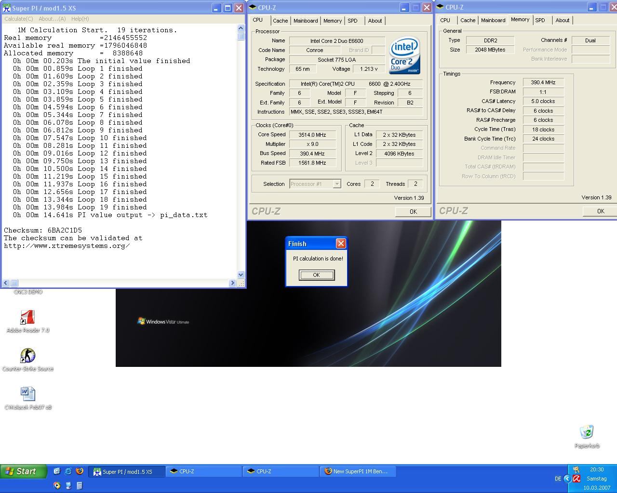The height and width of the screenshot is (493, 617).
Task: Click the CAS# Latency 5.0 clocks field
Action: 543,101
